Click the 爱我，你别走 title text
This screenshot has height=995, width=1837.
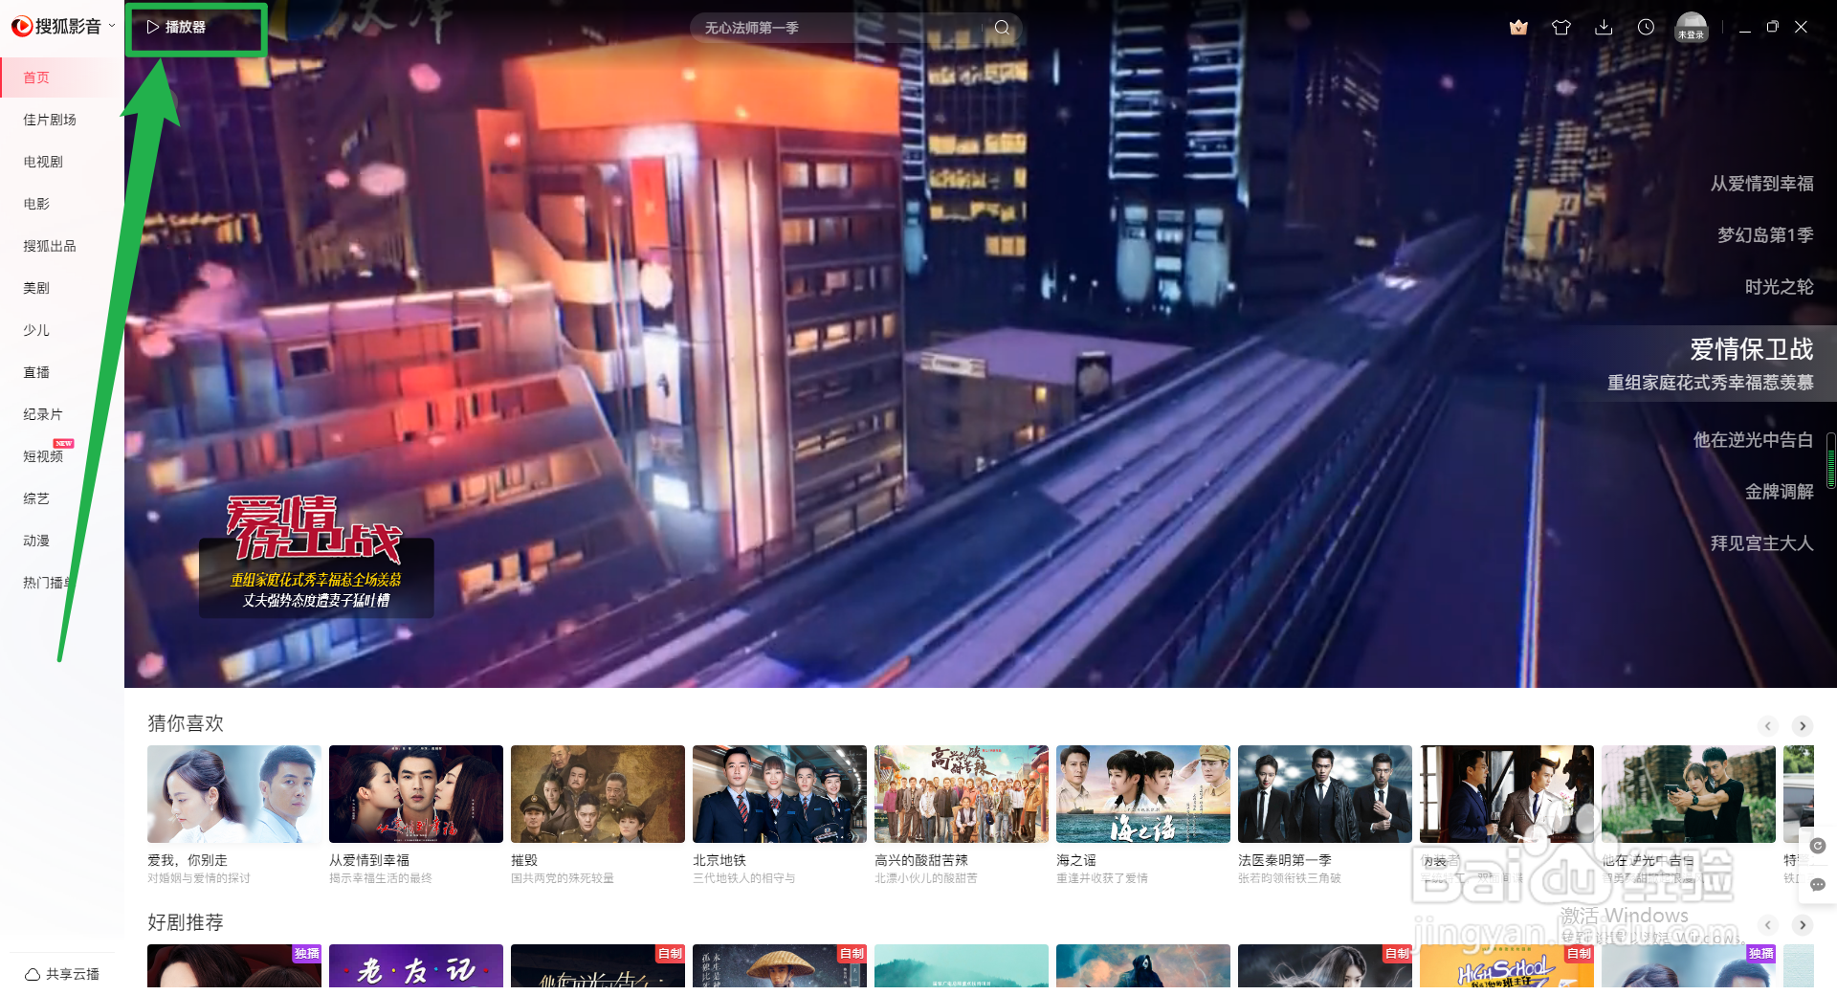coord(188,860)
